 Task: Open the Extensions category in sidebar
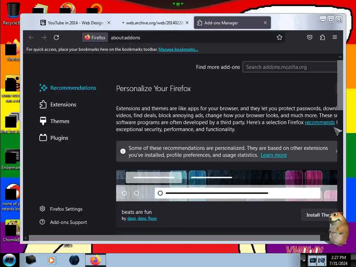[x=58, y=104]
